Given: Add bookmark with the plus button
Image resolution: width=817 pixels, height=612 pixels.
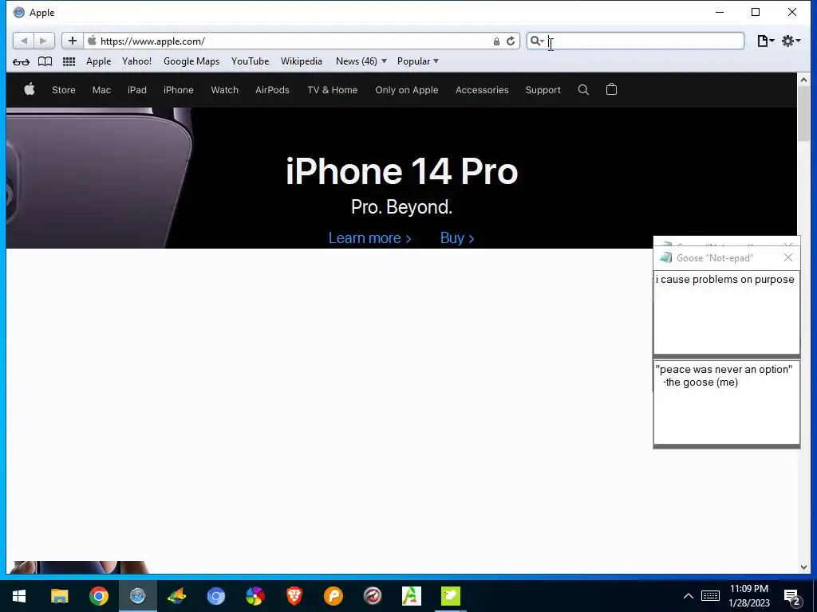Looking at the screenshot, I should [x=73, y=41].
